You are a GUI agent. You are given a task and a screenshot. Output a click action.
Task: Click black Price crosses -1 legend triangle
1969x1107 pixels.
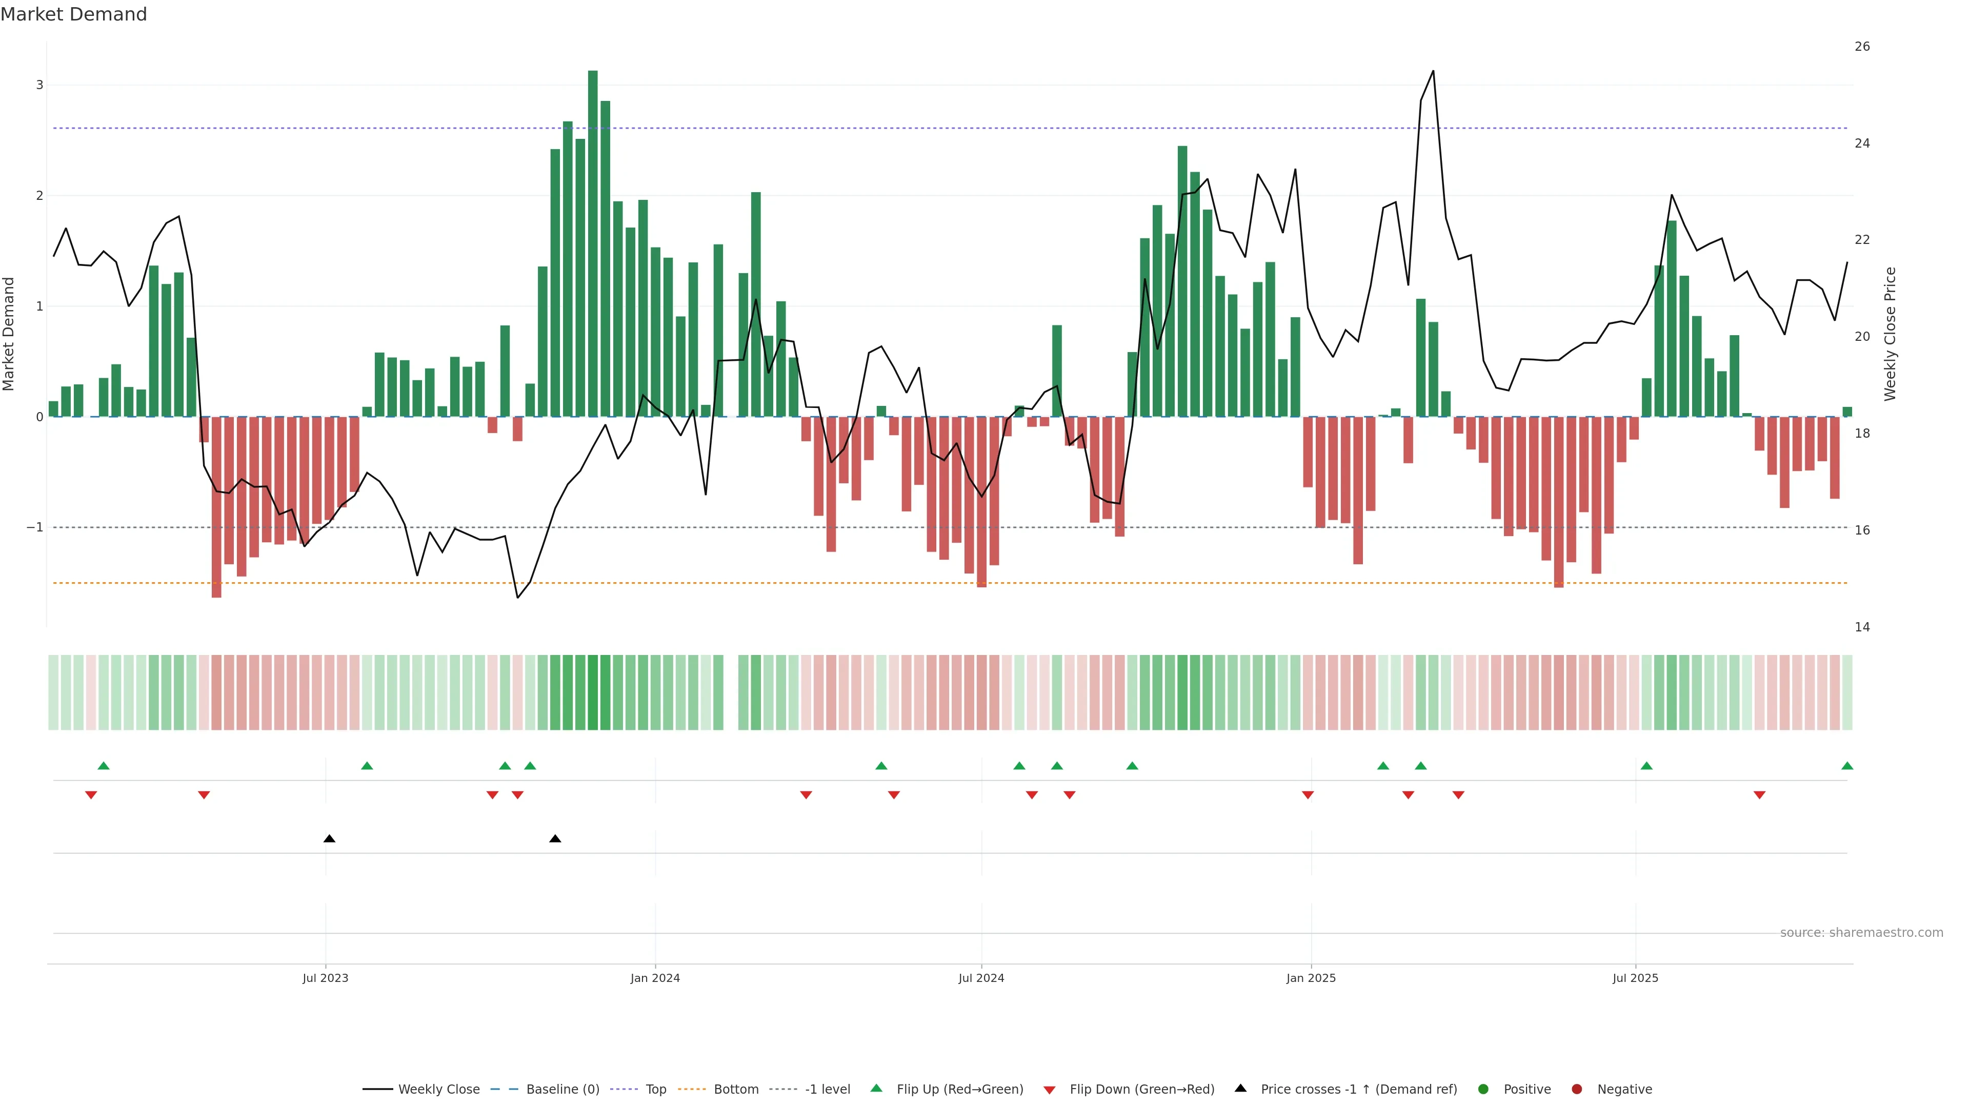(x=1240, y=1088)
